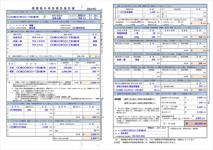Click the phone number 090-0000-0000
The image size is (213, 150).
coord(138,136)
